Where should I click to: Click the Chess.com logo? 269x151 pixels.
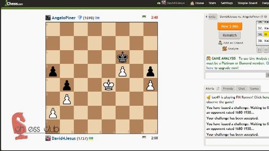coord(14,3)
